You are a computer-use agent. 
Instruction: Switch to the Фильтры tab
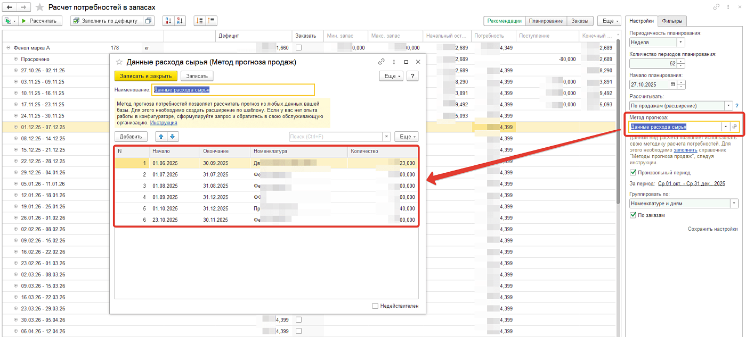(672, 21)
